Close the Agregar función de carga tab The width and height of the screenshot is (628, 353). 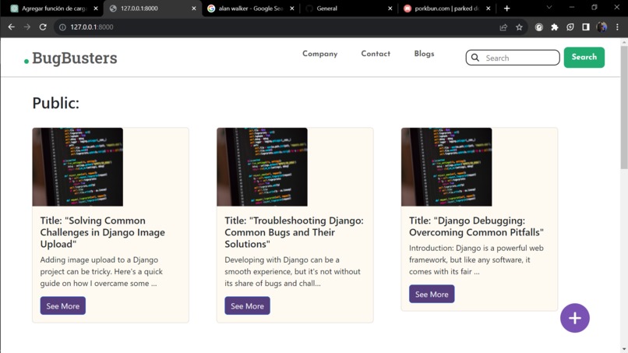click(96, 8)
